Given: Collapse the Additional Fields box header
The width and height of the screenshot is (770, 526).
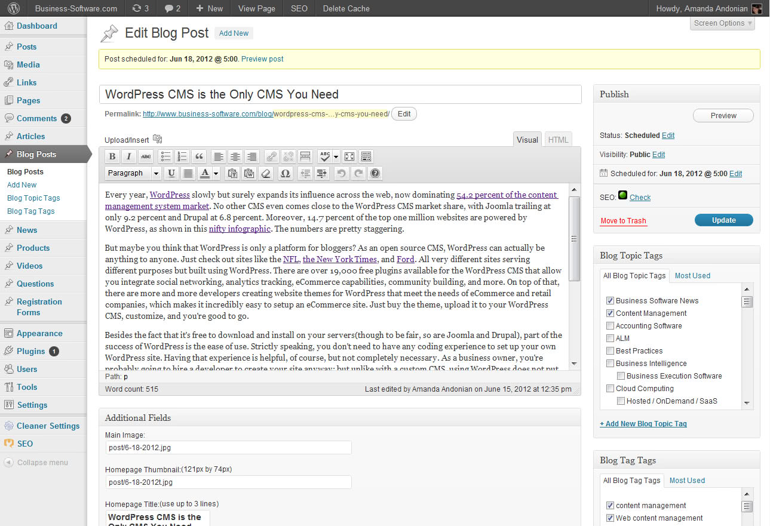Looking at the screenshot, I should tap(340, 417).
